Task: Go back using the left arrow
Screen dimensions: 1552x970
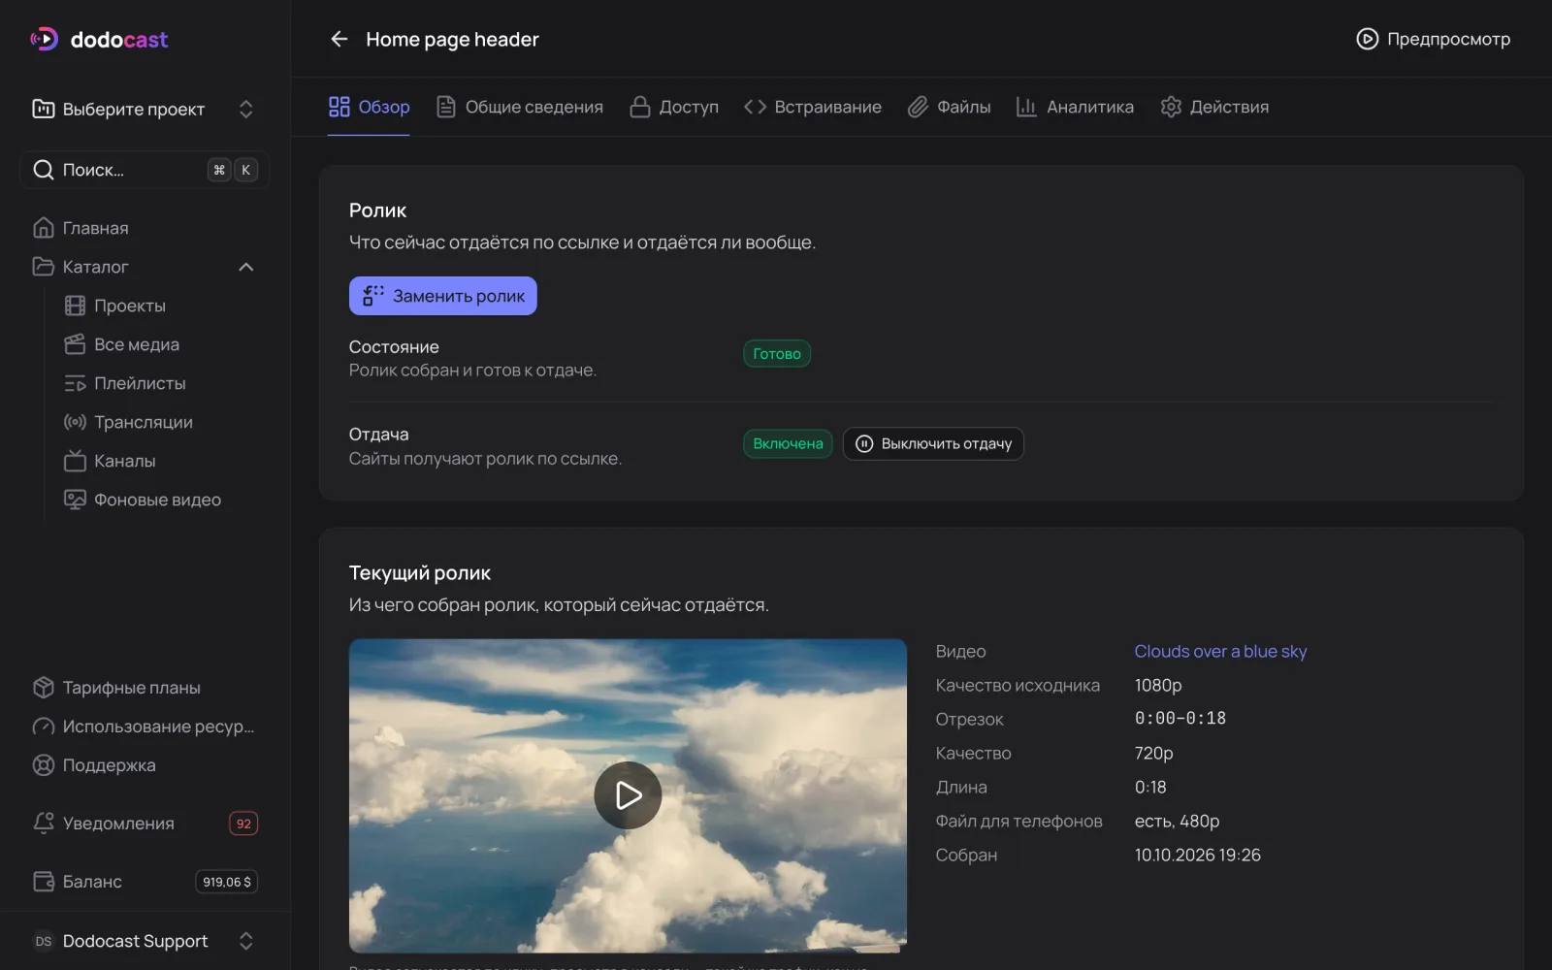Action: coord(339,39)
